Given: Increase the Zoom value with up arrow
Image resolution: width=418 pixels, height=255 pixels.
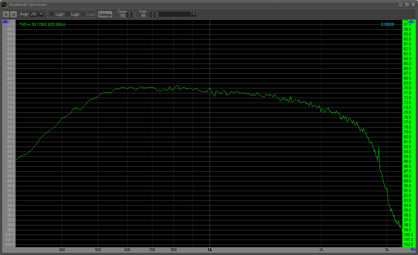Looking at the screenshot, I should [130, 13].
